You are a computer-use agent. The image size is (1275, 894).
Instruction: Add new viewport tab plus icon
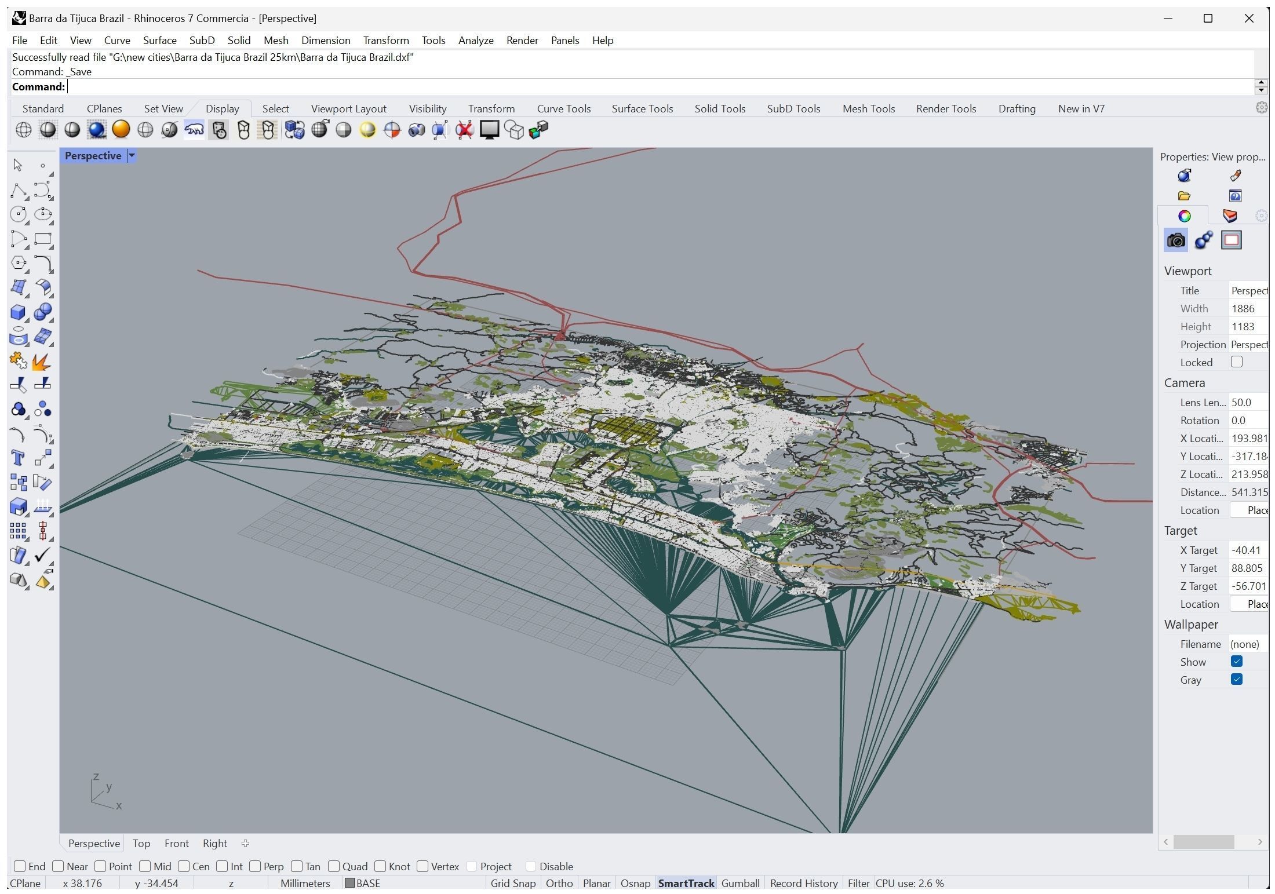pyautogui.click(x=245, y=843)
